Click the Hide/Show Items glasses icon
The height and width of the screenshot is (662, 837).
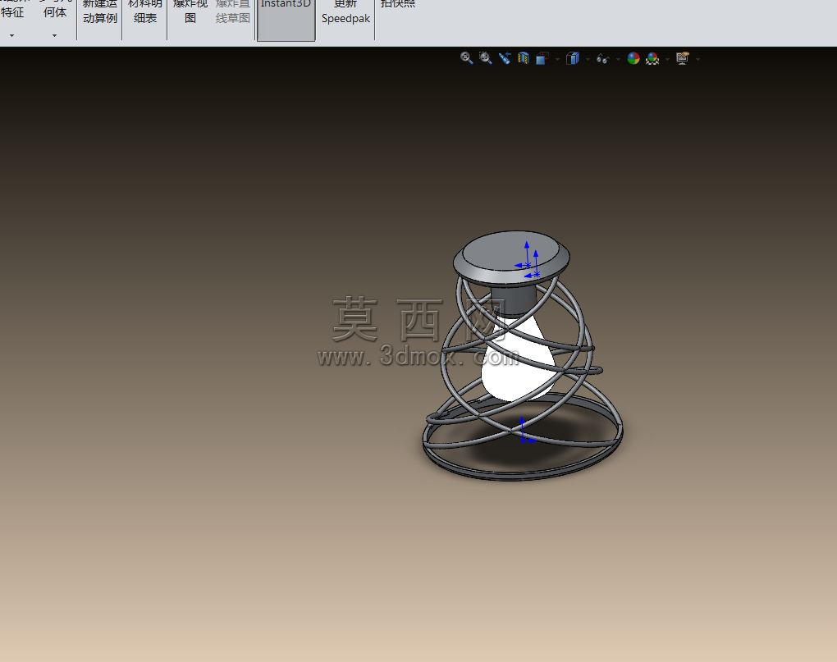coord(602,59)
